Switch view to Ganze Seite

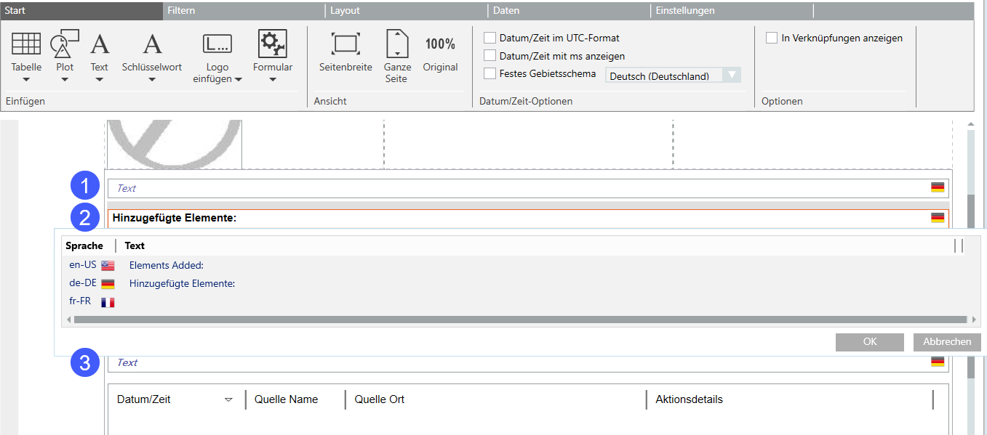point(397,44)
